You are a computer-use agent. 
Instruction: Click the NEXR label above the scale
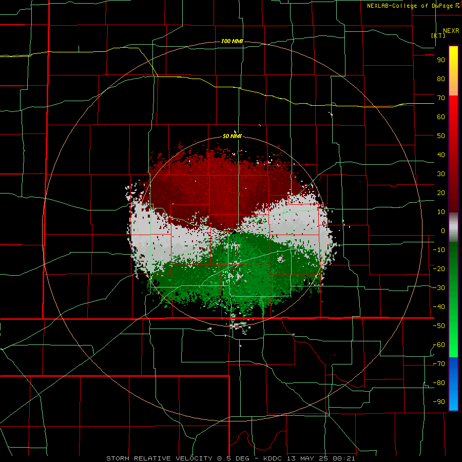[451, 31]
